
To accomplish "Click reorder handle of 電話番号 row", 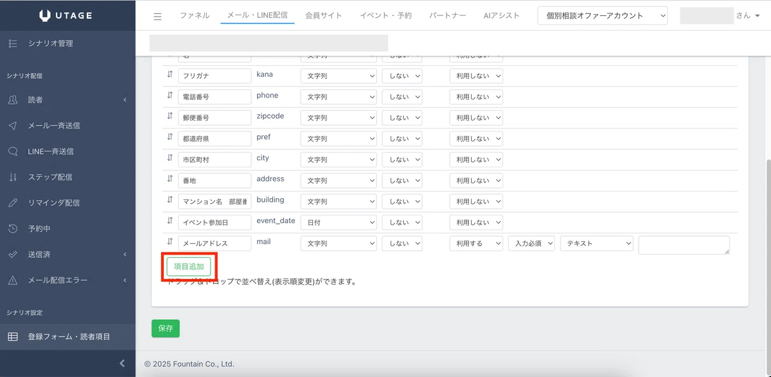I will tap(170, 95).
